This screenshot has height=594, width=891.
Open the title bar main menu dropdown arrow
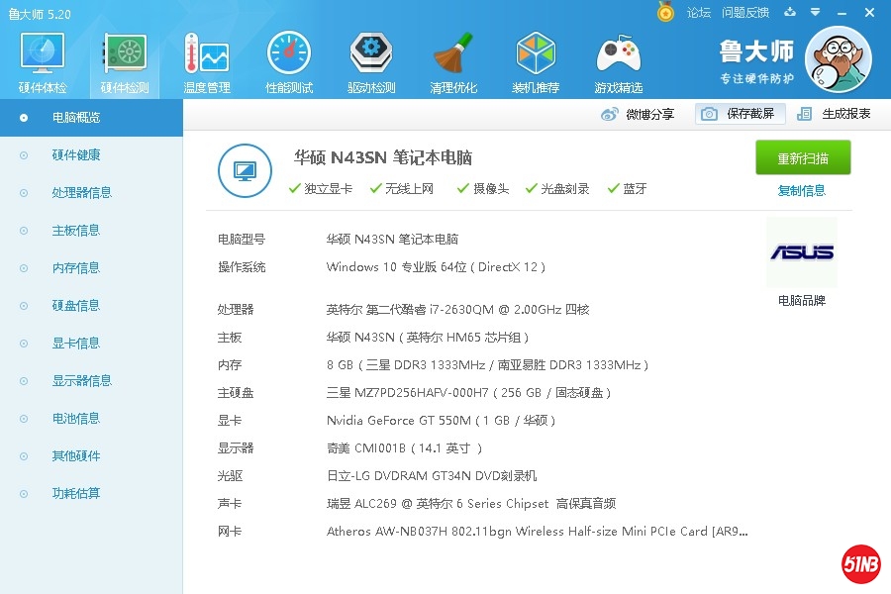814,13
